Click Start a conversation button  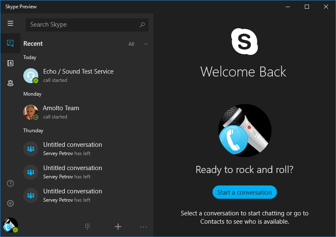pos(245,192)
